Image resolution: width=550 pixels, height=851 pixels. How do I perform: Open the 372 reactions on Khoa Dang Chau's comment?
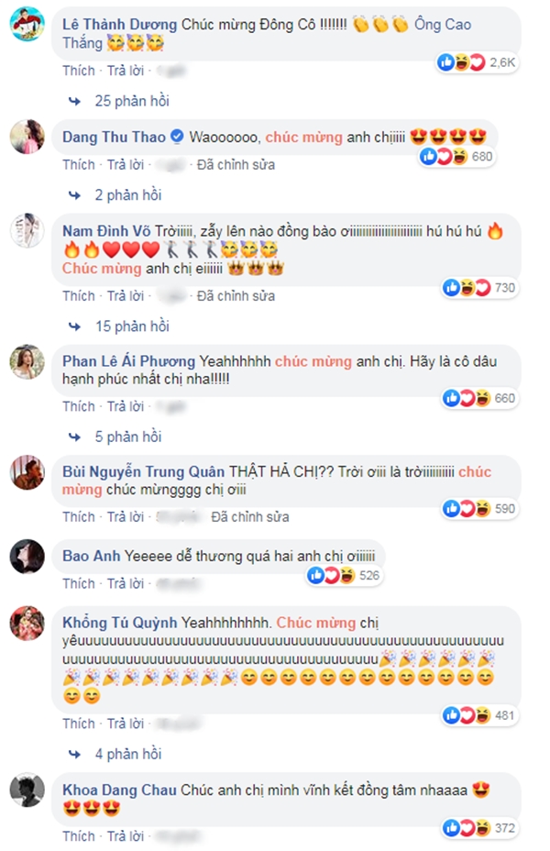pyautogui.click(x=479, y=828)
